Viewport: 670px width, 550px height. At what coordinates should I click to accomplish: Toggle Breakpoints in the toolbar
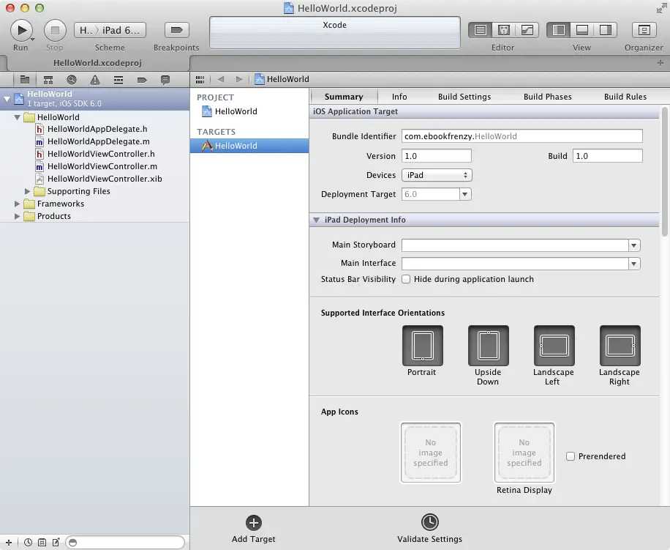coord(176,30)
